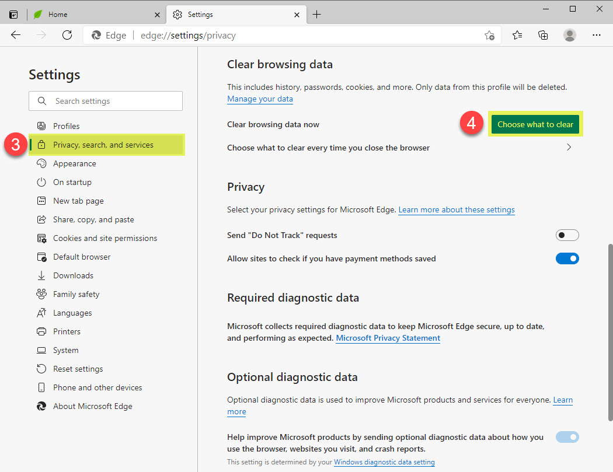Select the Downloads arrow icon
Image resolution: width=613 pixels, height=472 pixels.
pyautogui.click(x=40, y=275)
